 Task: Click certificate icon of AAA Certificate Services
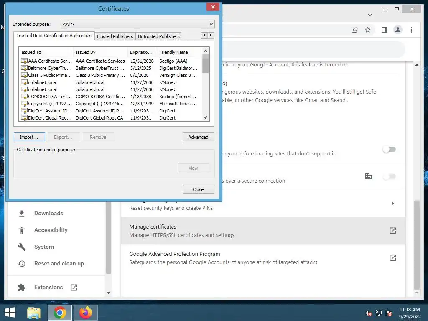(24, 61)
